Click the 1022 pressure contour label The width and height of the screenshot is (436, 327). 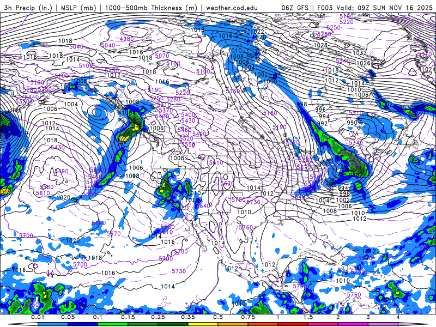(257, 32)
